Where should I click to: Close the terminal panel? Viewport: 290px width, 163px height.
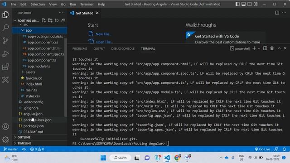pos(285,48)
